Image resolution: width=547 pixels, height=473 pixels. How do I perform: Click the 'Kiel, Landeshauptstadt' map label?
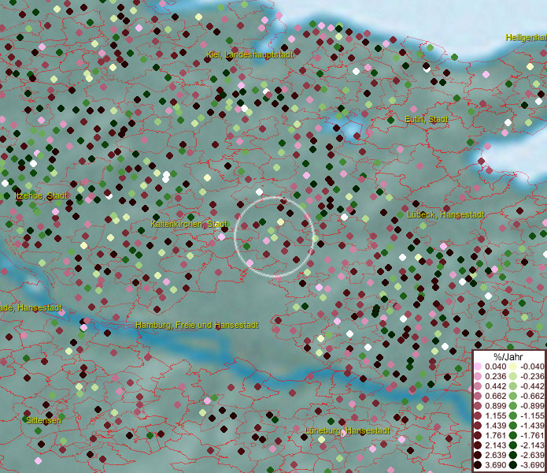(249, 54)
